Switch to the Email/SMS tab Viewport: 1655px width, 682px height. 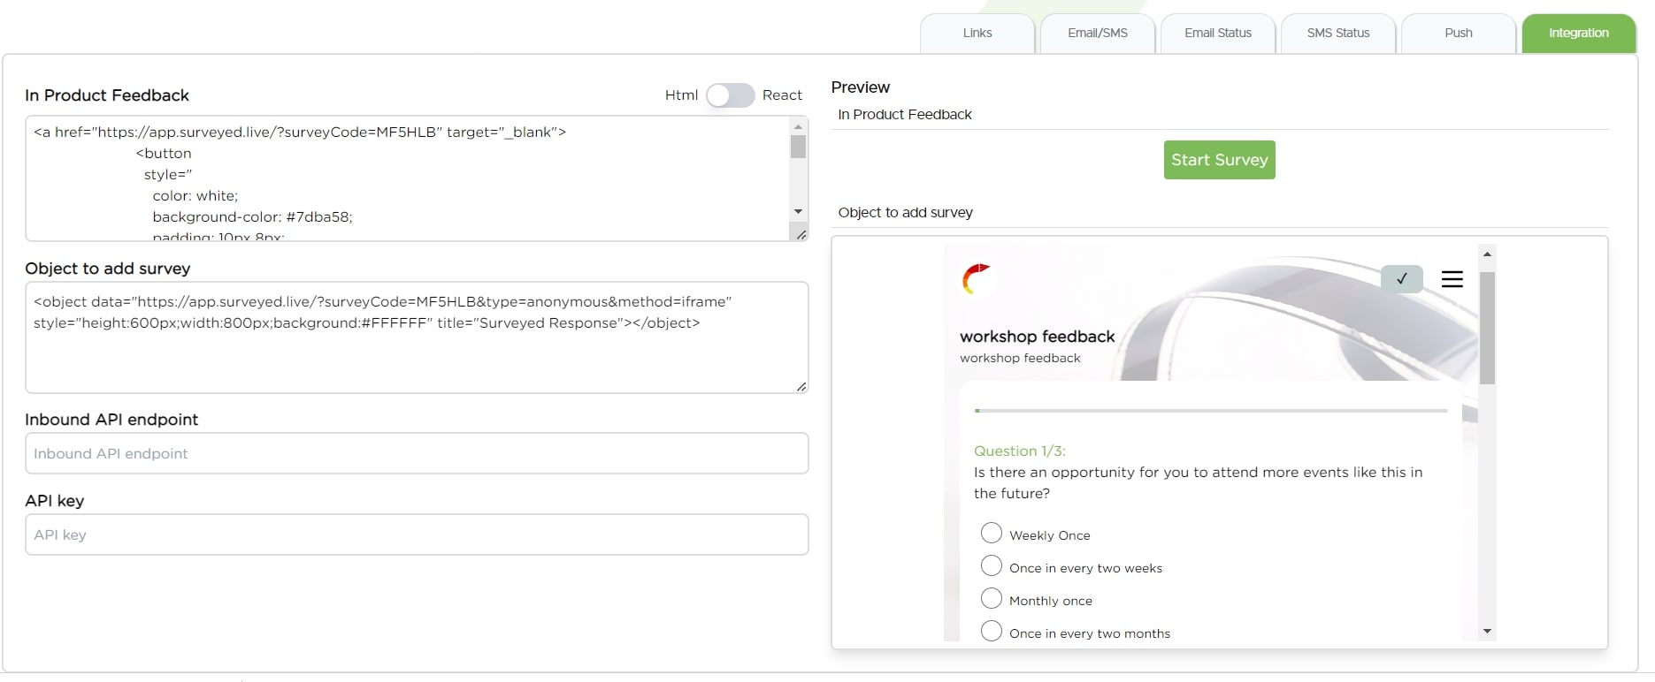pyautogui.click(x=1097, y=34)
